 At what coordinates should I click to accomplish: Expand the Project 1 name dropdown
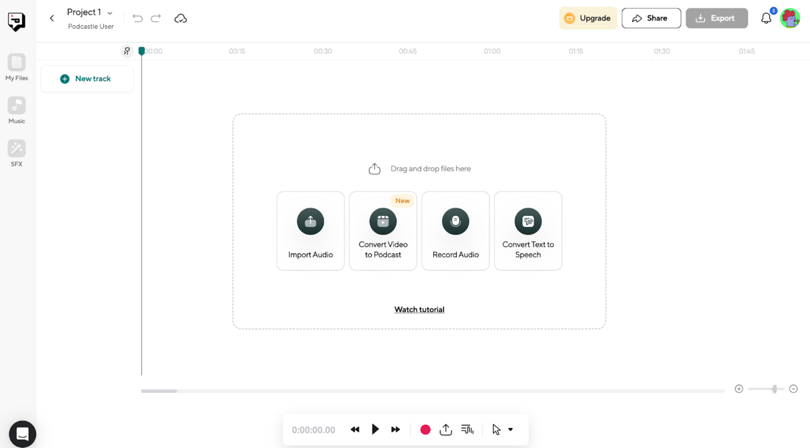(110, 13)
